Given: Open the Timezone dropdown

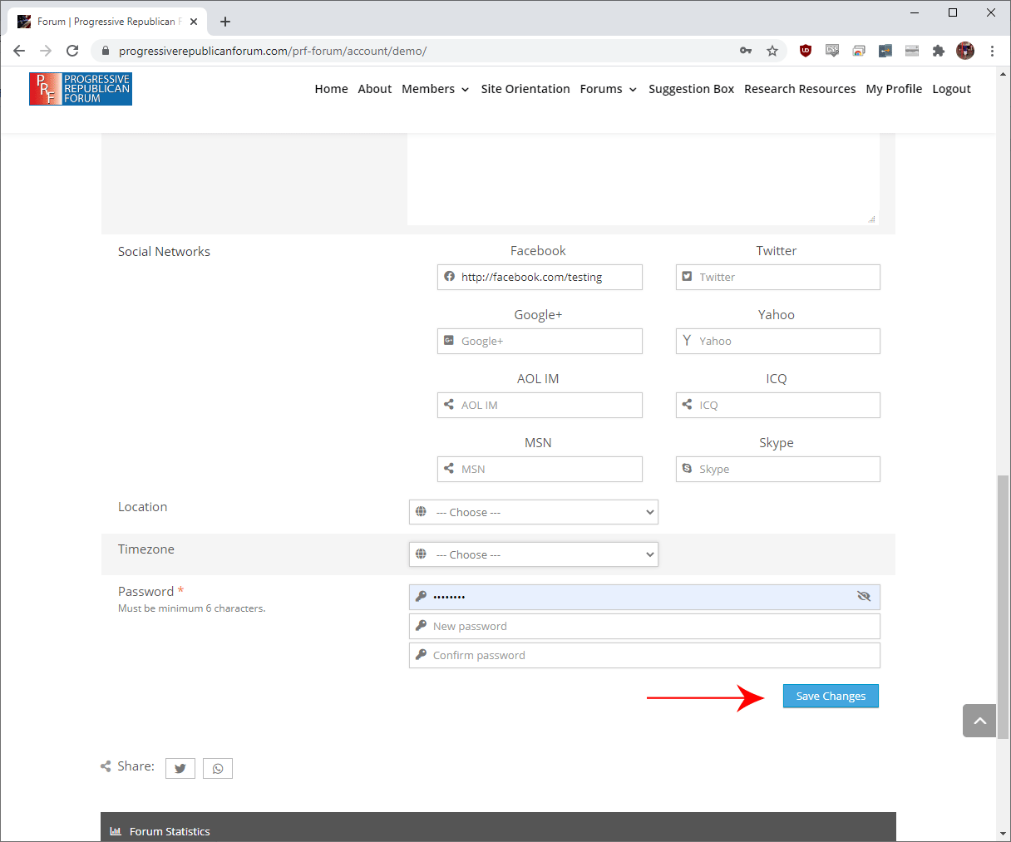Looking at the screenshot, I should [x=533, y=554].
